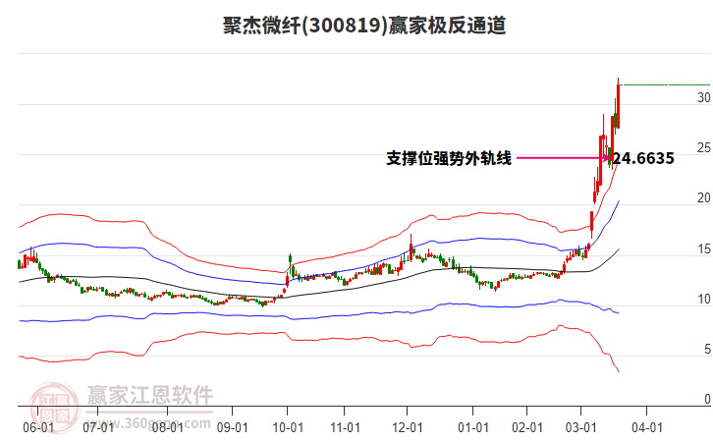Click the chart title 聚杰微纤(300819)赢家极反通道
This screenshot has height=442, width=713.
(364, 25)
